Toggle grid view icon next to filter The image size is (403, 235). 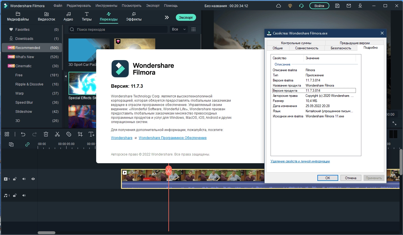[x=194, y=29]
